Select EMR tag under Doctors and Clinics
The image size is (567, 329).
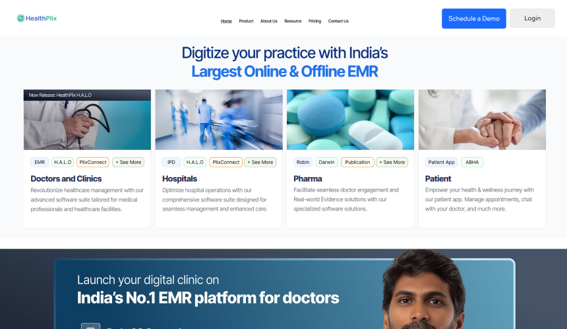(40, 163)
